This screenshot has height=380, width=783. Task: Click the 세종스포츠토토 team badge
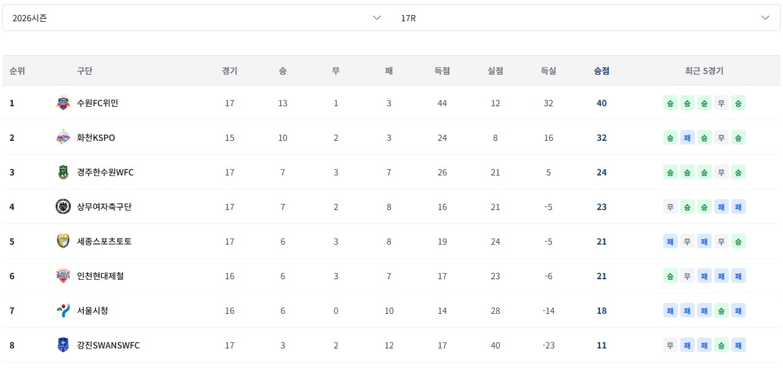(63, 242)
